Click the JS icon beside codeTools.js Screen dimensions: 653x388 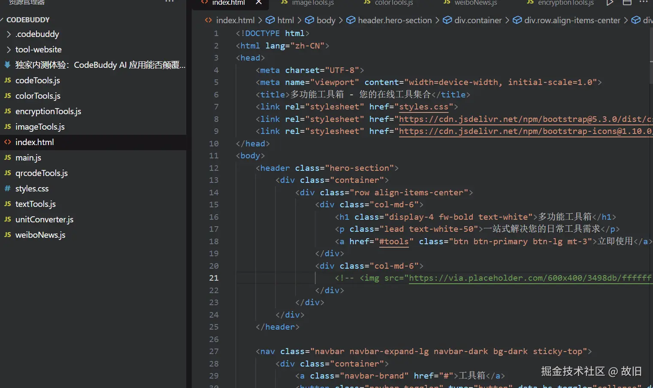click(7, 80)
